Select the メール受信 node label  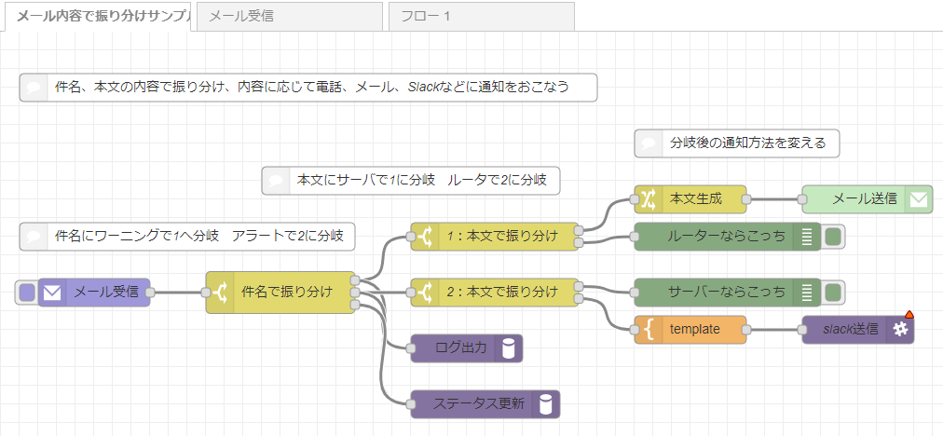click(x=106, y=293)
